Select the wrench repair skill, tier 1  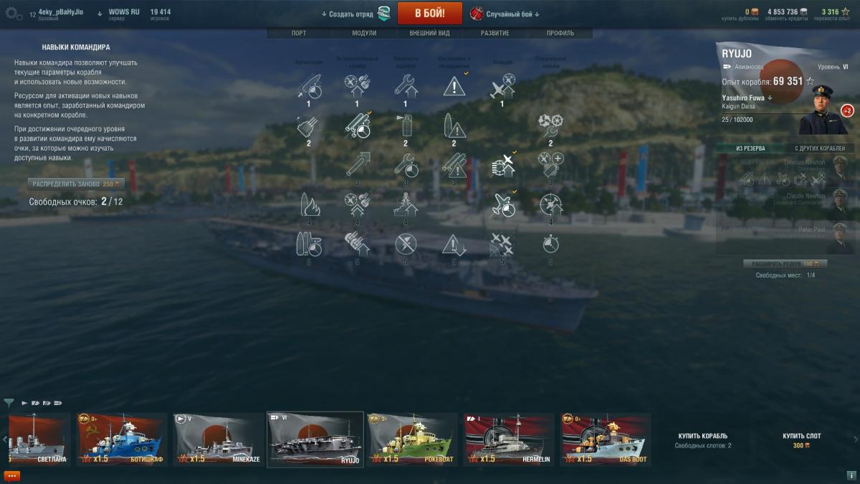406,86
